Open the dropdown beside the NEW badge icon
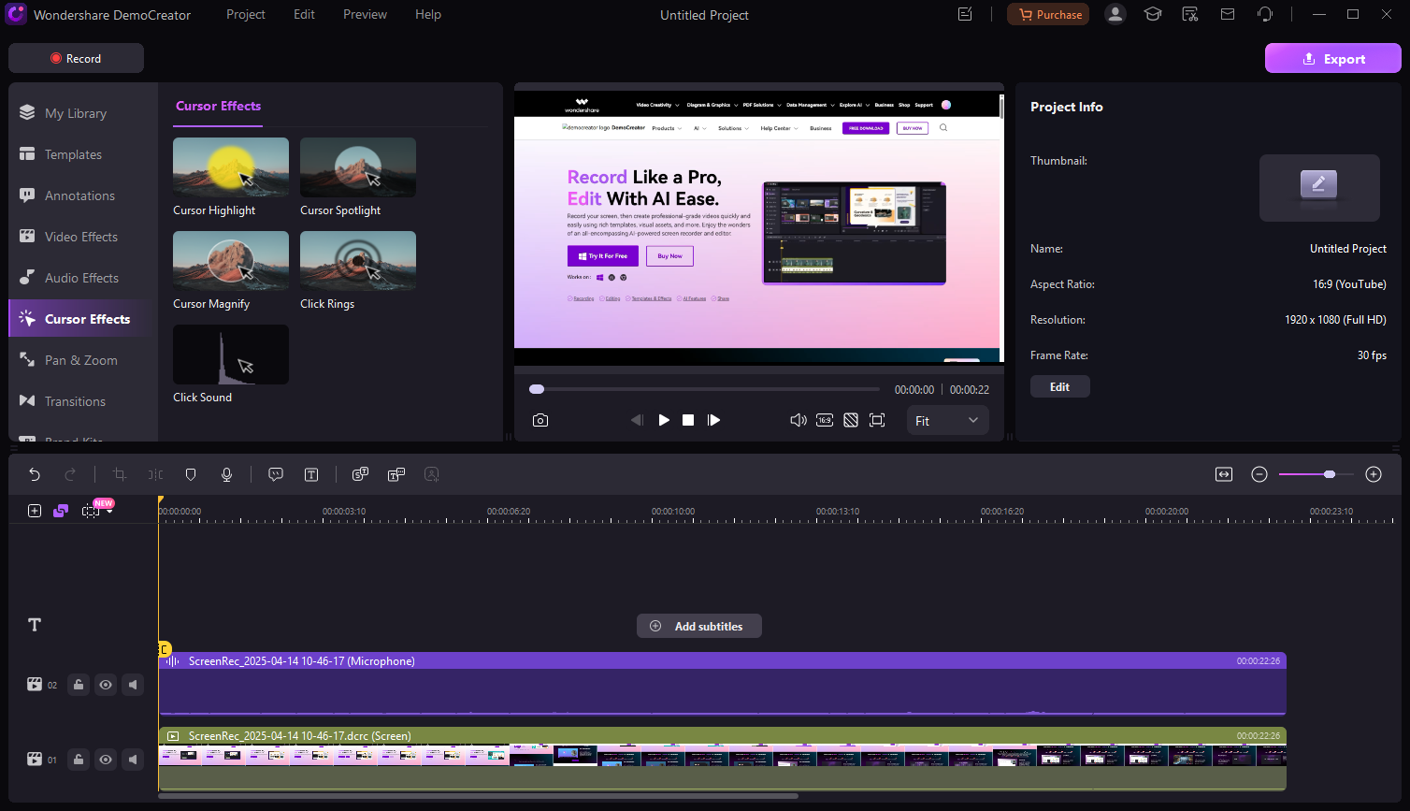The width and height of the screenshot is (1410, 811). pos(109,512)
